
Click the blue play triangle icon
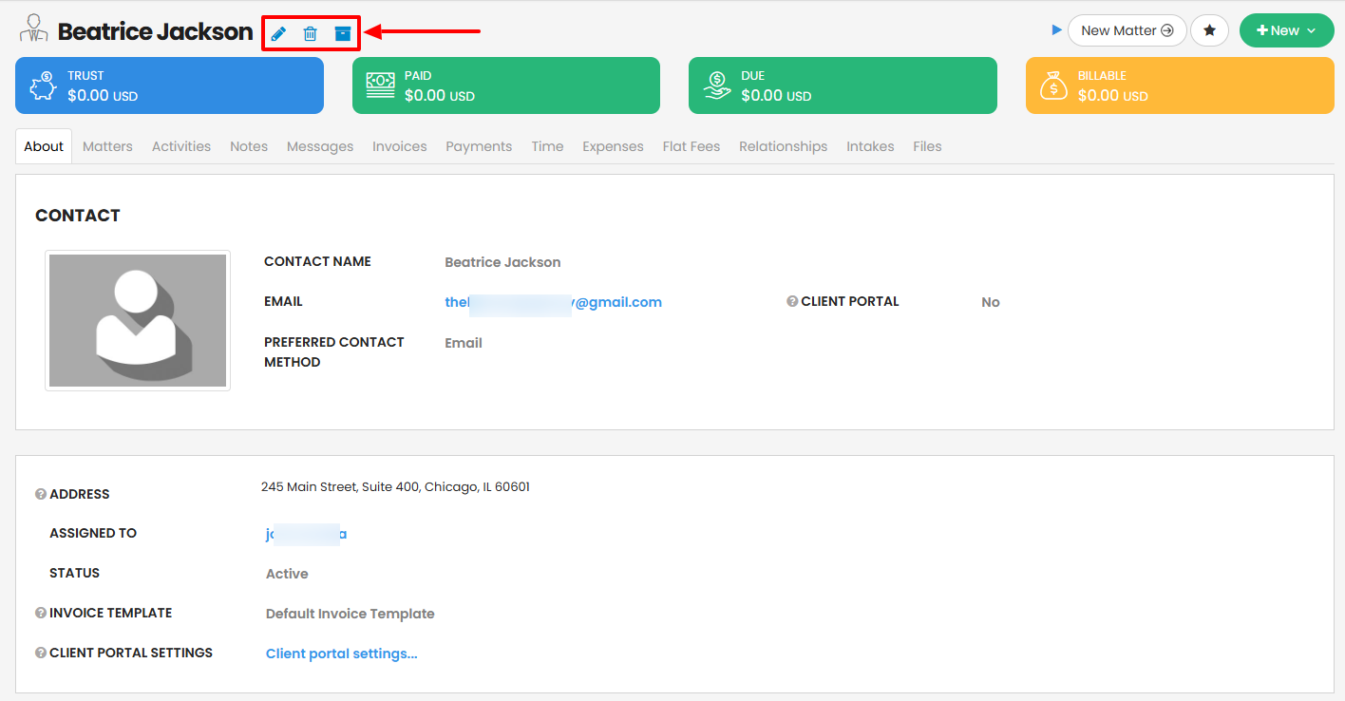click(x=1056, y=30)
